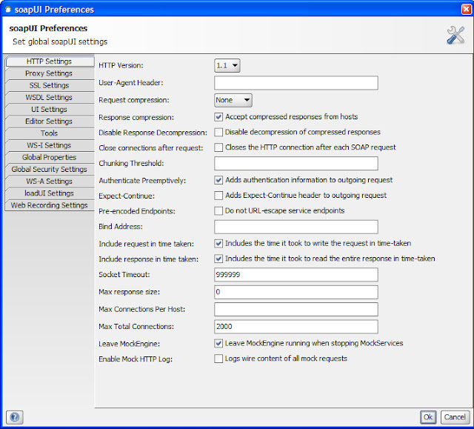Focus the Max Connections Per Host field

point(296,309)
